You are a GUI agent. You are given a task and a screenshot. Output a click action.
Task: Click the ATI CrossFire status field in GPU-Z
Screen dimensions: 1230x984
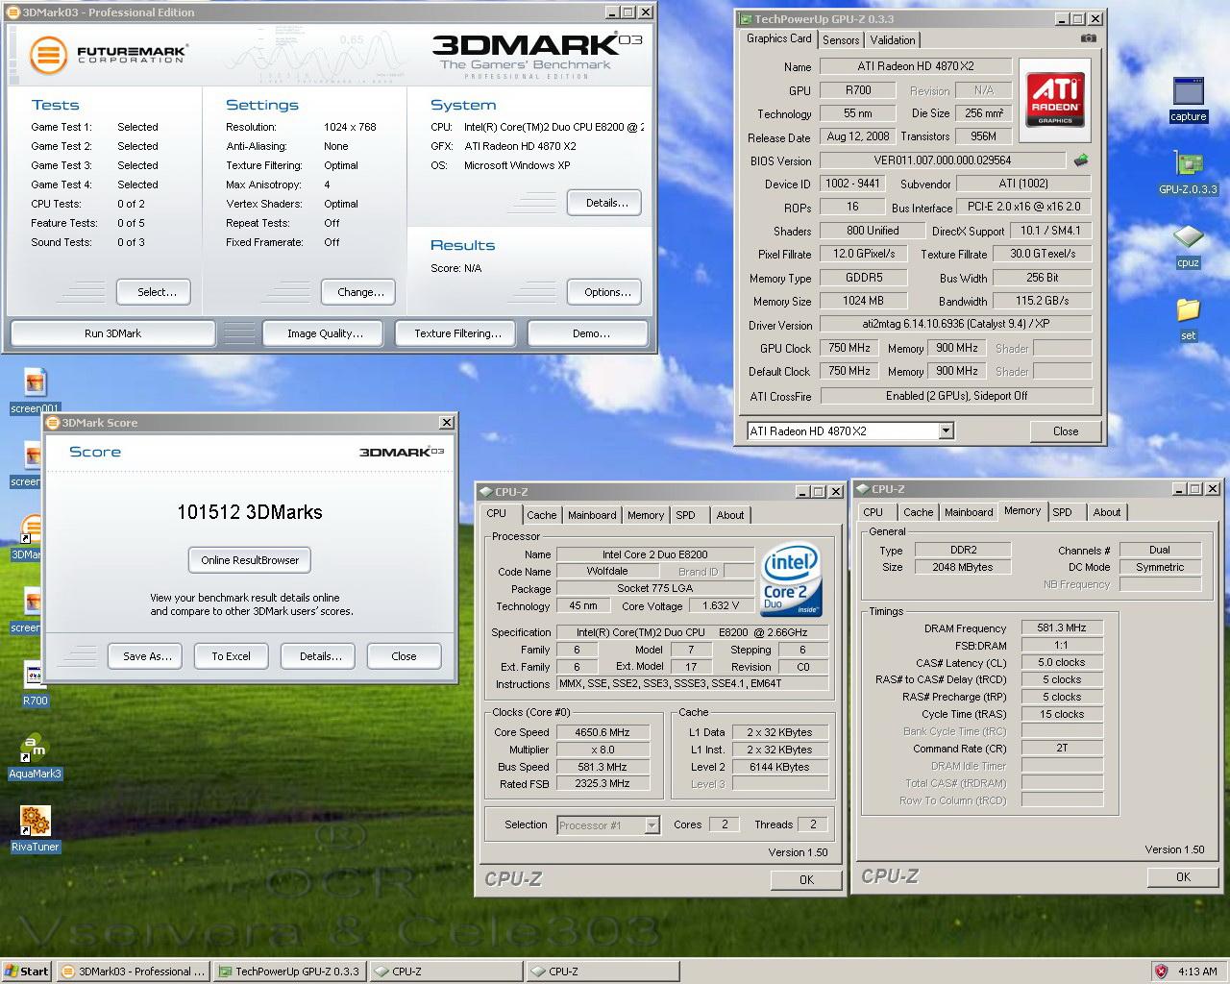[x=956, y=396]
